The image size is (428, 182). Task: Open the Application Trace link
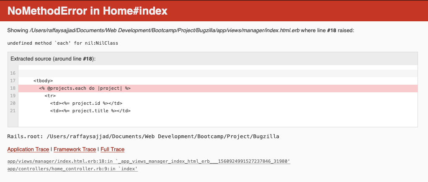[x=28, y=149]
